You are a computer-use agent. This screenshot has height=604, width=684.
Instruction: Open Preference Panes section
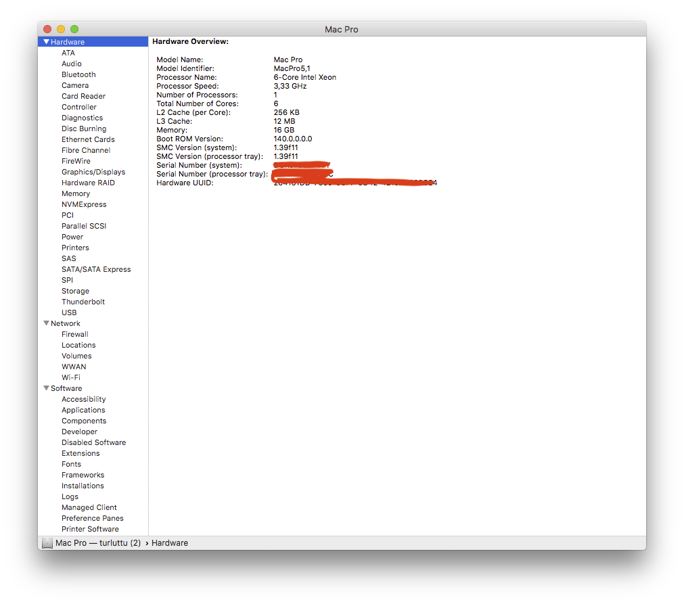92,518
